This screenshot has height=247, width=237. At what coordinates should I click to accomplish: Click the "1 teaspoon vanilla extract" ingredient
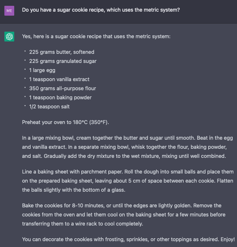(59, 79)
